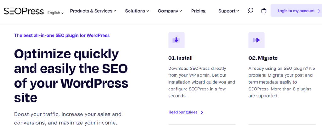
Task: Click the Install download arrow icon
Action: tap(176, 40)
